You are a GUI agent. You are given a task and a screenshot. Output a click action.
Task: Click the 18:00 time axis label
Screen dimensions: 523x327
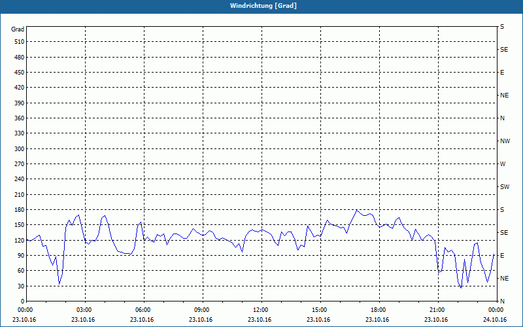379,310
